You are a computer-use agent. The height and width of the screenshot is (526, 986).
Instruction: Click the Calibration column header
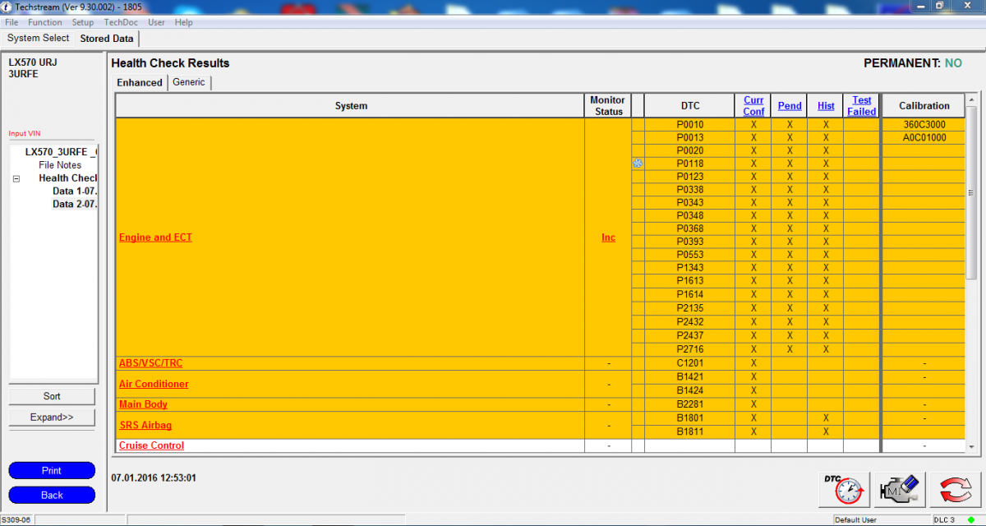point(924,106)
